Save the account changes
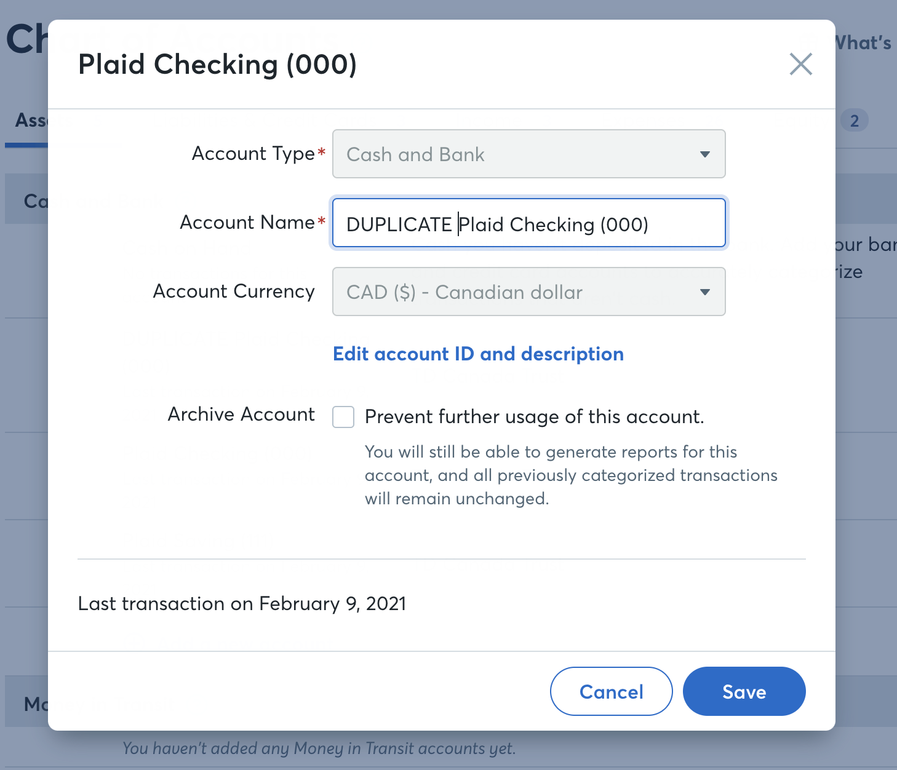The image size is (897, 770). pyautogui.click(x=744, y=691)
